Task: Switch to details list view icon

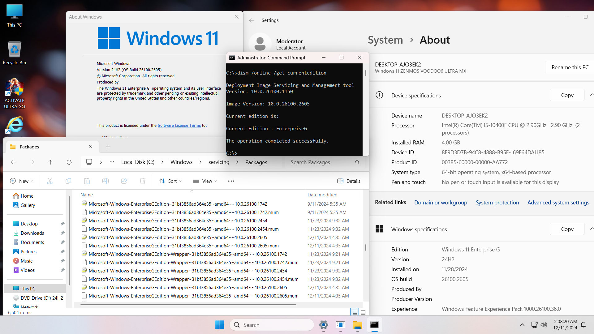Action: click(x=355, y=312)
